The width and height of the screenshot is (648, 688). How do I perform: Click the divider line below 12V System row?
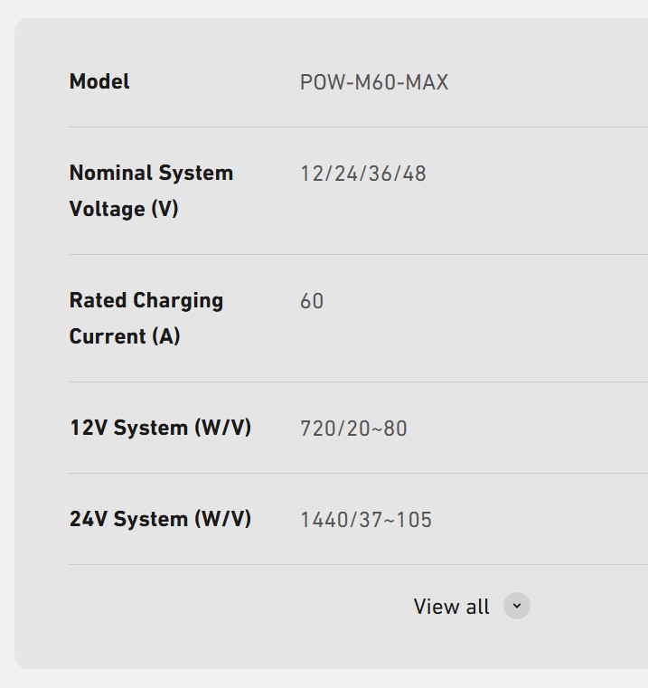[x=358, y=474]
